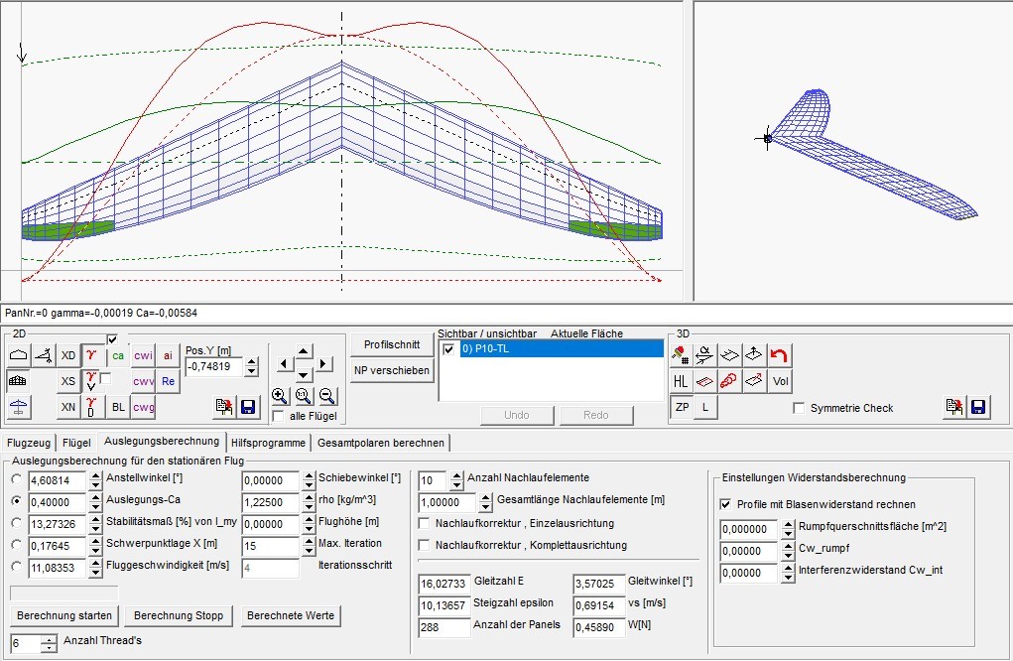Increase Pos.Y using the up spinner arrow
This screenshot has height=661, width=1013.
tap(251, 360)
